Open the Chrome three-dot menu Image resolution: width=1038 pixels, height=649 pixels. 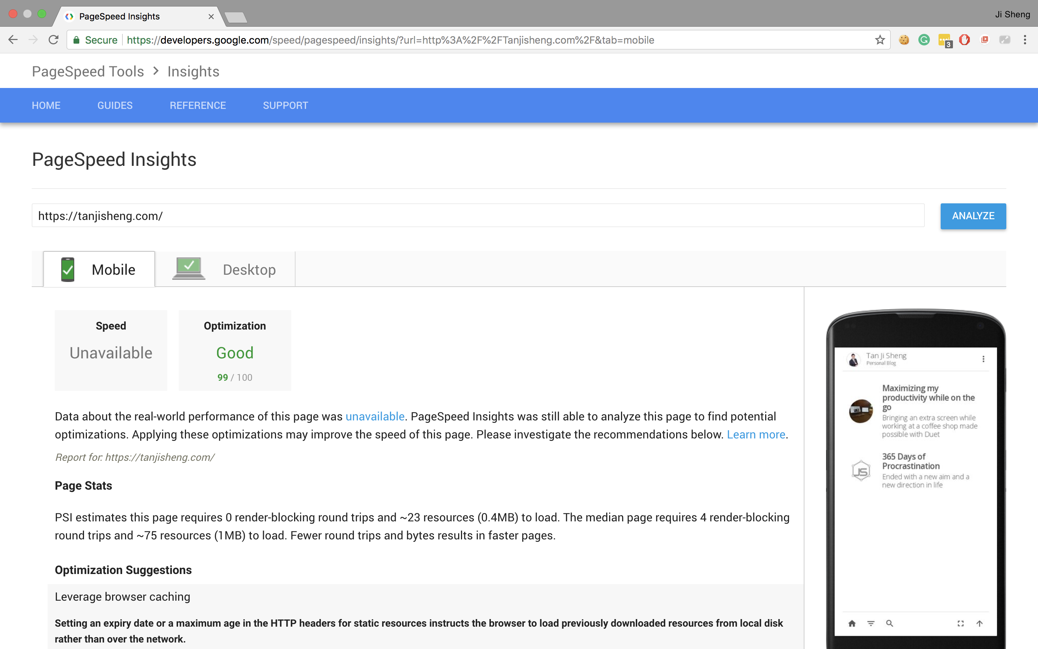(1025, 40)
